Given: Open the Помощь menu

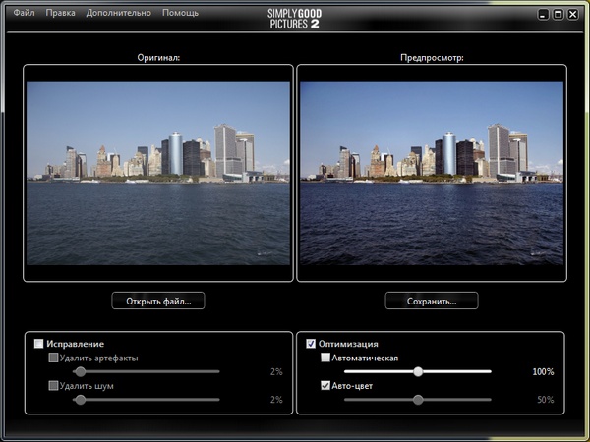Looking at the screenshot, I should pyautogui.click(x=180, y=13).
